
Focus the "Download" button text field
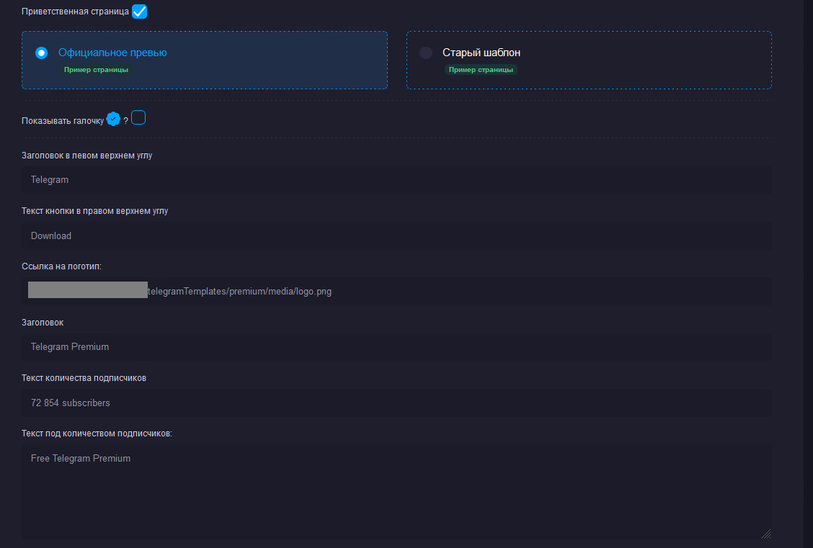point(396,235)
